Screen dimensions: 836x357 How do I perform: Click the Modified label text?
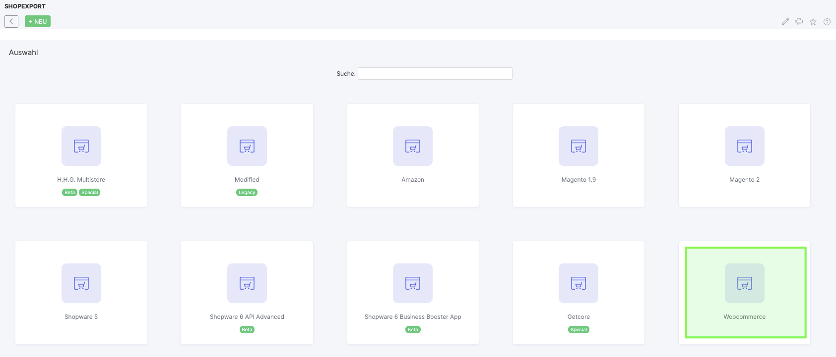point(247,180)
